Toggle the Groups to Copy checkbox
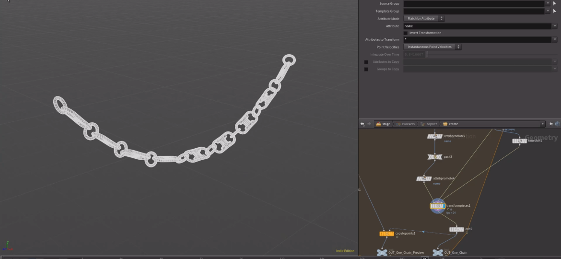561x259 pixels. coord(366,69)
